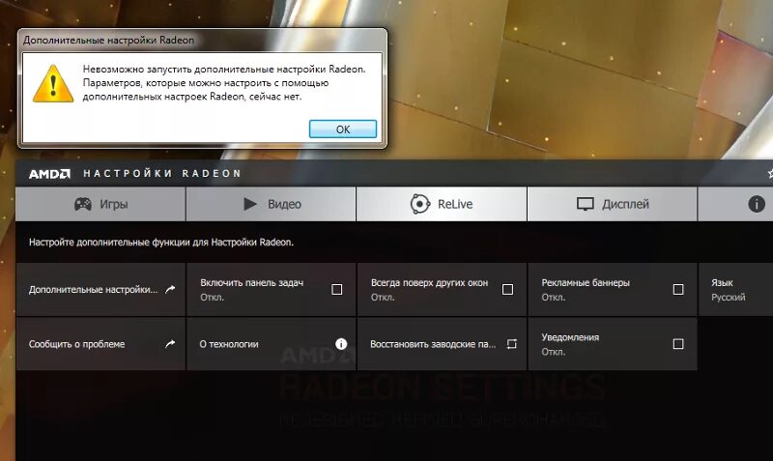Open the Видео tab

click(x=272, y=204)
